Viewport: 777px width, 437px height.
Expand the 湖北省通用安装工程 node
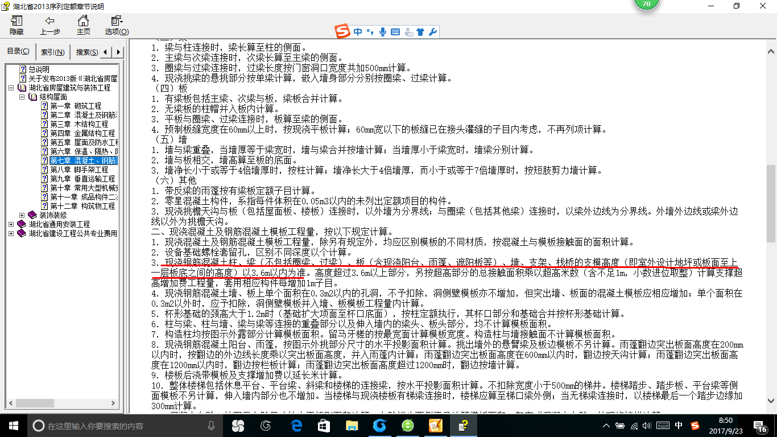pos(11,225)
